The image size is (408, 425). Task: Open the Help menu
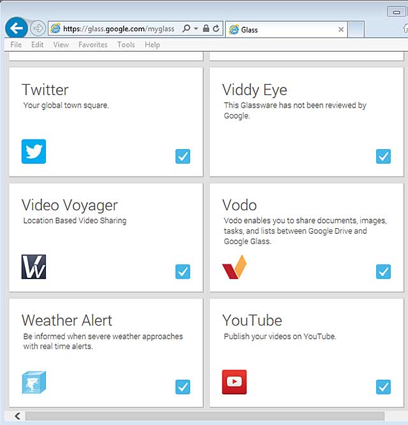[152, 45]
